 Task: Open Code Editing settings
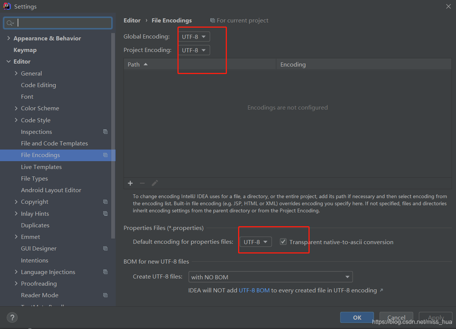tap(39, 85)
